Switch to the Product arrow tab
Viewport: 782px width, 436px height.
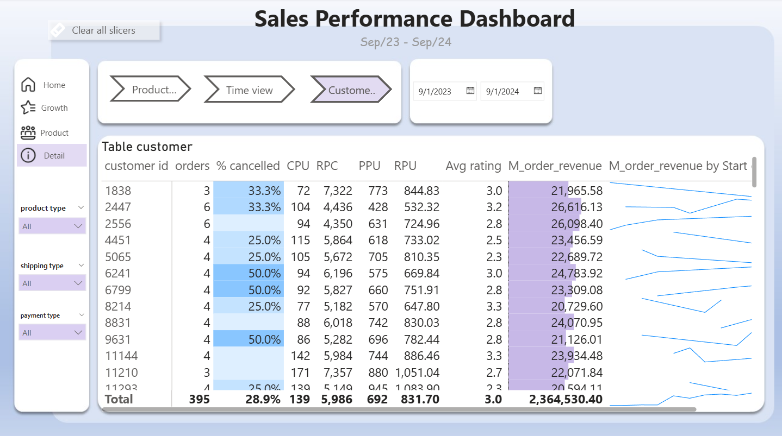coord(151,90)
